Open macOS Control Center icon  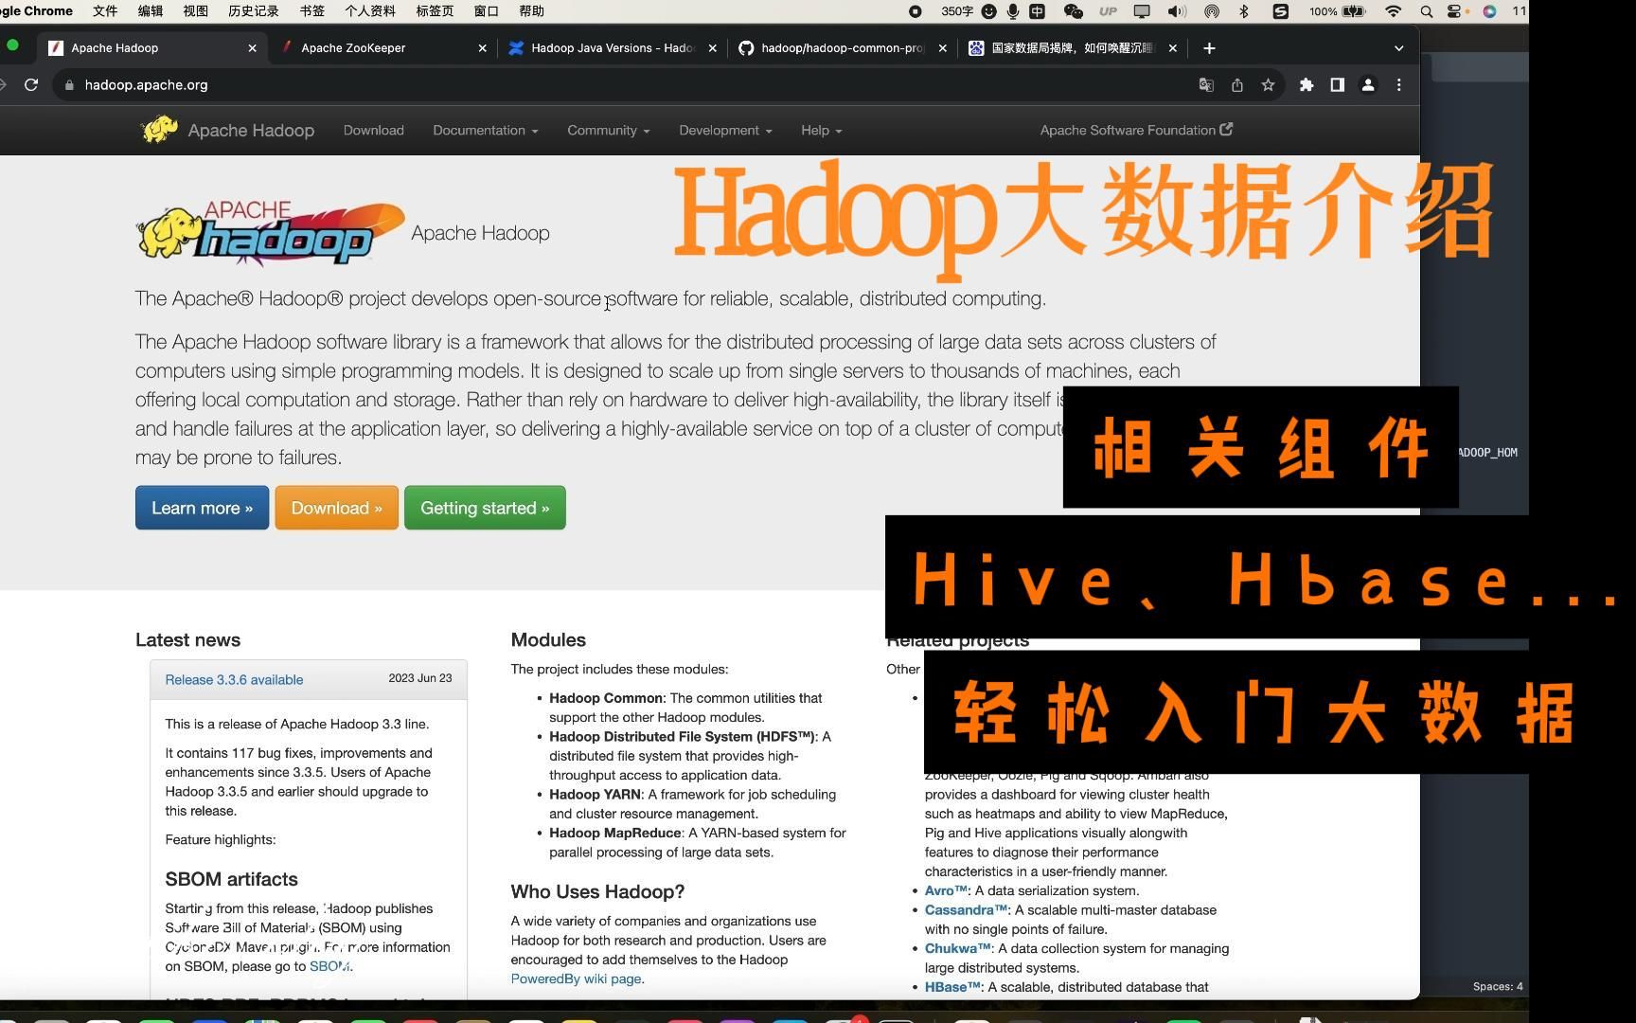(1455, 11)
